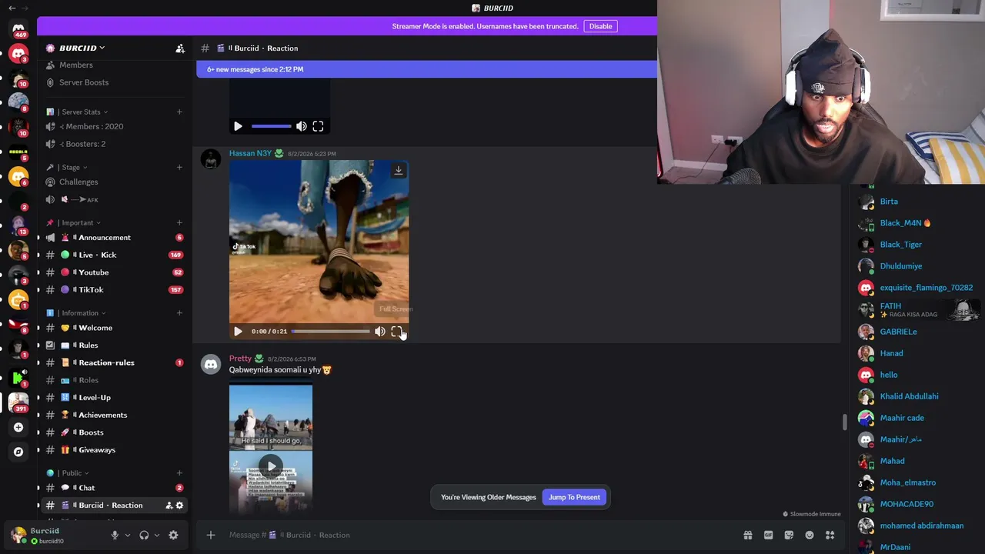This screenshot has width=985, height=554.
Task: Click Add a Server plus icon
Action: coord(18,427)
